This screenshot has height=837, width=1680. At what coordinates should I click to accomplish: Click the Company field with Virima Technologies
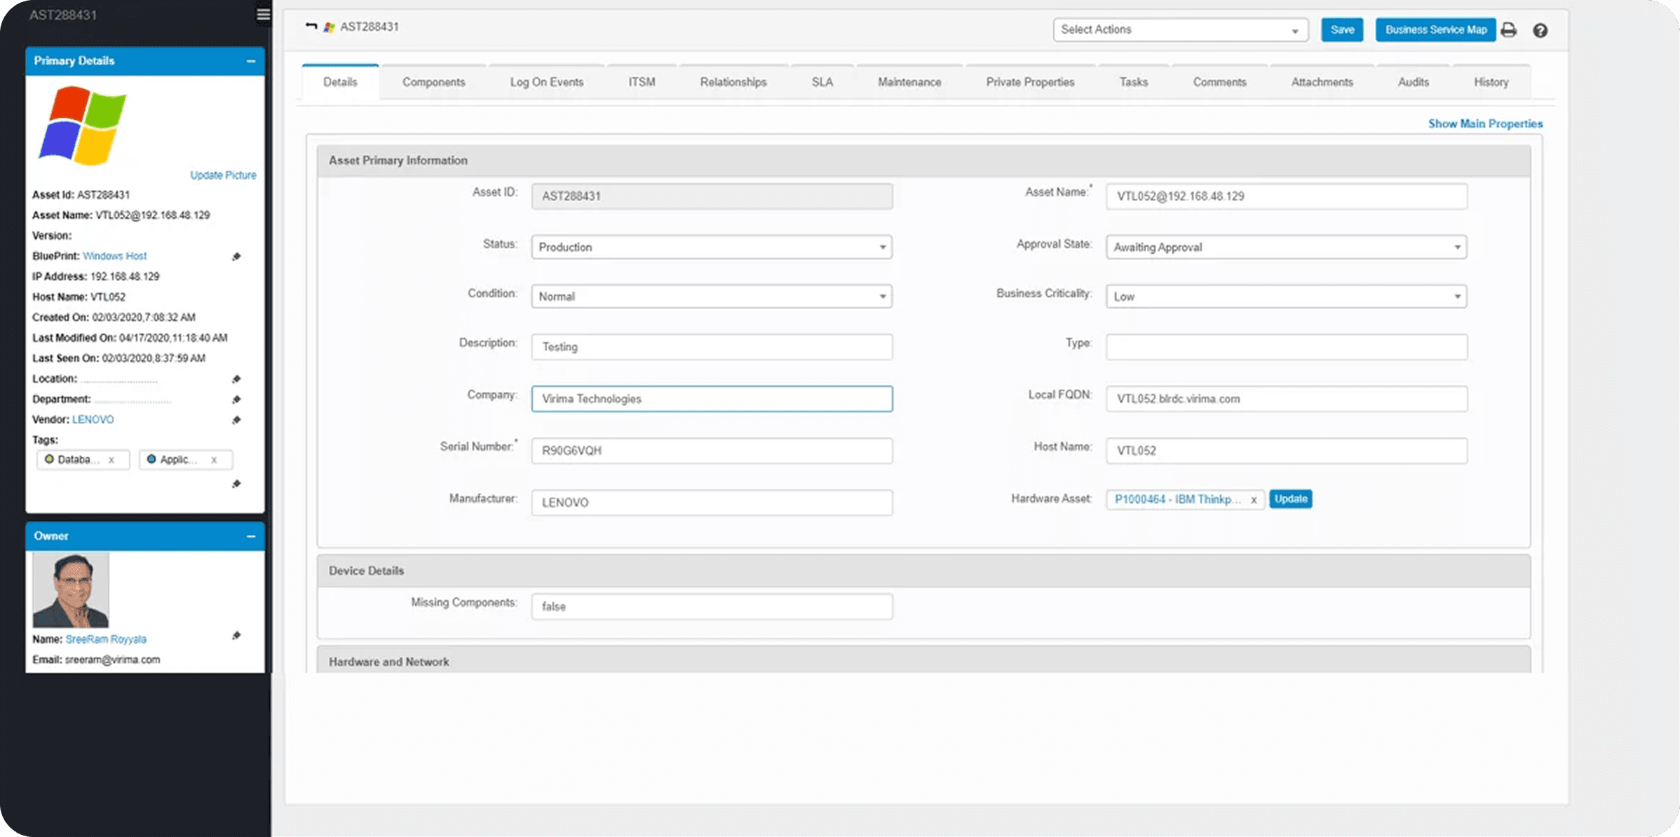tap(712, 399)
